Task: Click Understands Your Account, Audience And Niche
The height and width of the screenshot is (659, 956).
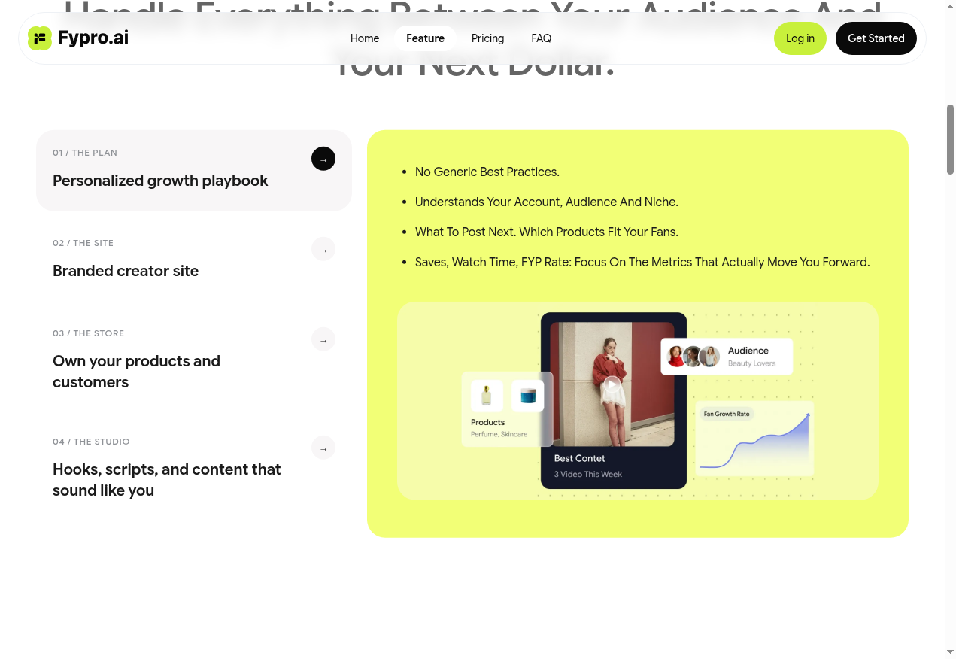Action: 547,202
